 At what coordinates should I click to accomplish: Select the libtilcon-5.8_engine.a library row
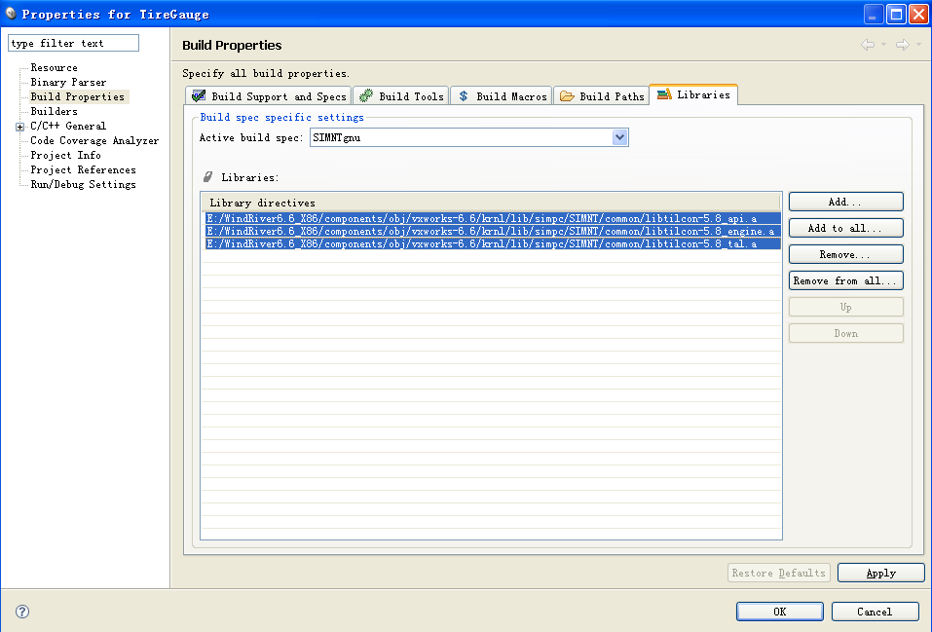coord(493,231)
